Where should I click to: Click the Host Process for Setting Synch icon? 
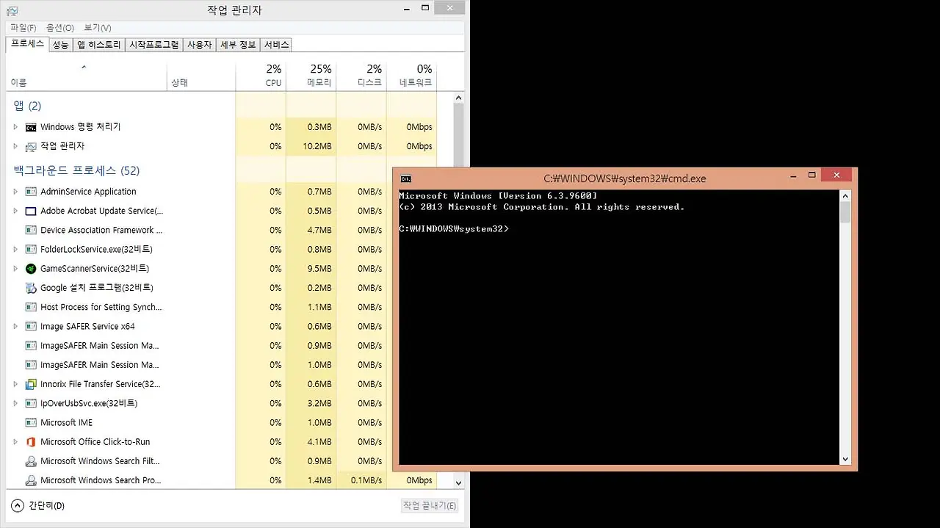[x=31, y=307]
